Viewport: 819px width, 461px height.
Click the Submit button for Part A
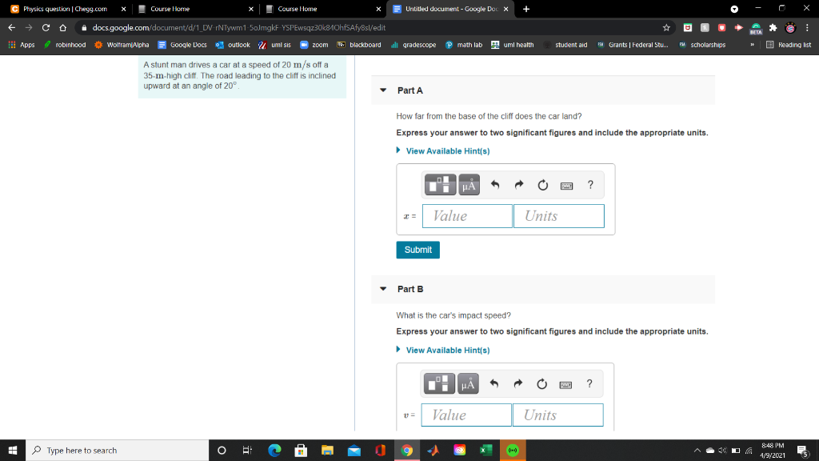coord(417,249)
